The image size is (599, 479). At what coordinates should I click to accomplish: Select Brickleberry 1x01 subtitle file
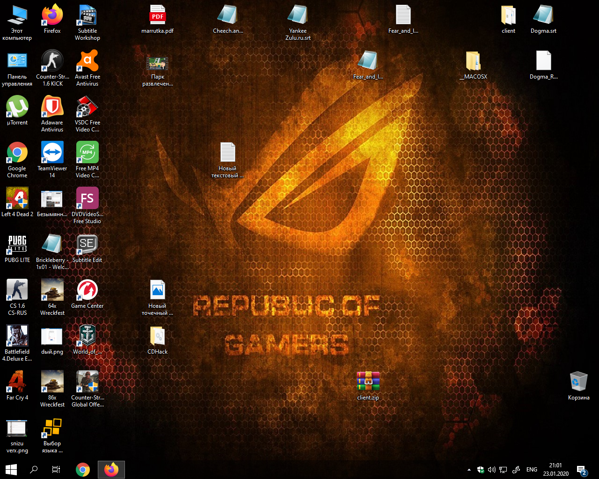pos(52,251)
